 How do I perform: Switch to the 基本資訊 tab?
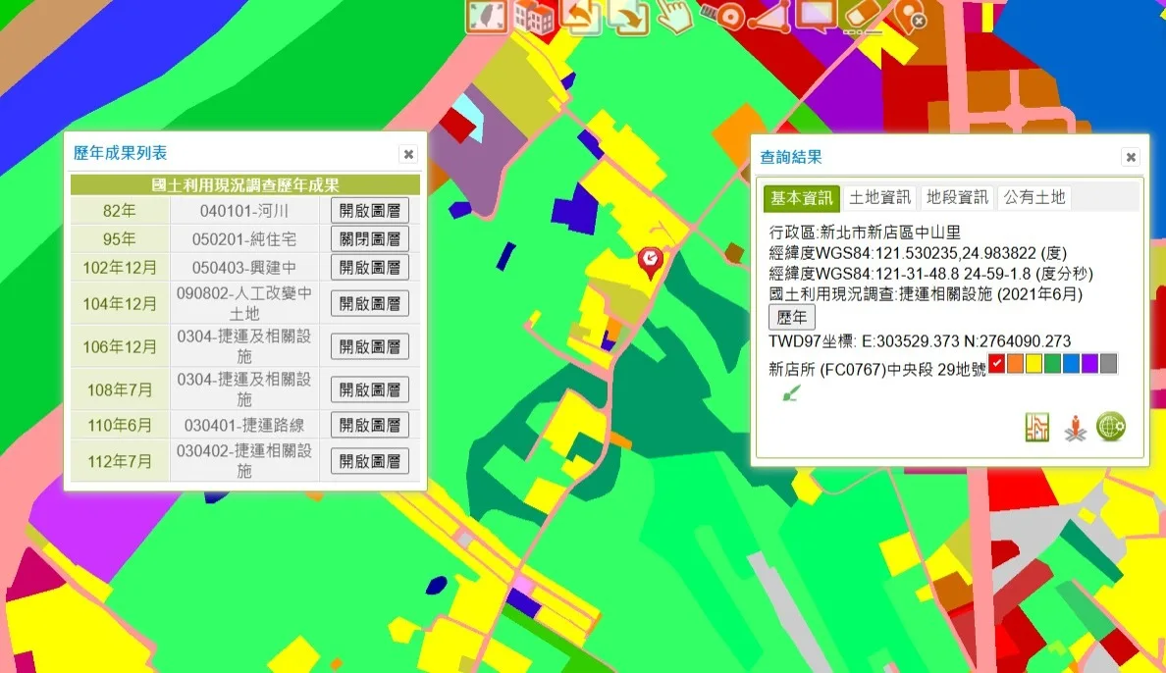tap(801, 198)
